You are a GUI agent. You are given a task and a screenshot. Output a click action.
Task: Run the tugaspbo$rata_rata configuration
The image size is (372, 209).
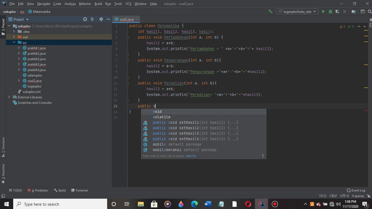323,12
